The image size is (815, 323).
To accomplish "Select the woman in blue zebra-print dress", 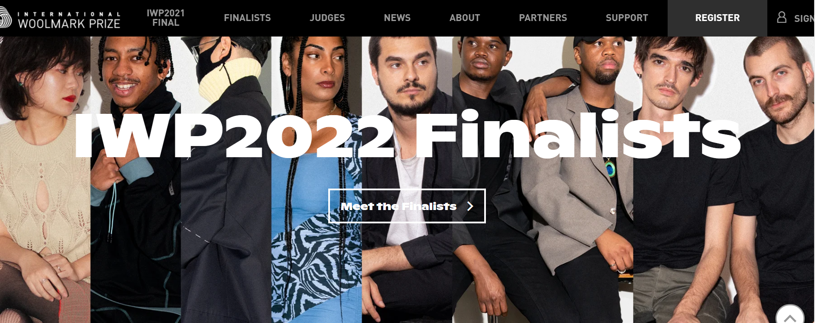I will pos(317,180).
